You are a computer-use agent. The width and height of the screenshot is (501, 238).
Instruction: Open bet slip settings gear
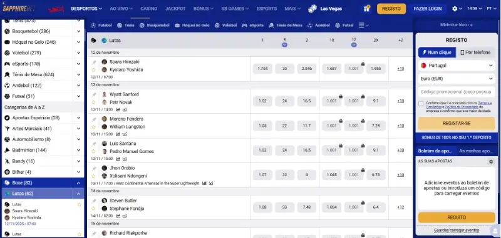point(491,162)
